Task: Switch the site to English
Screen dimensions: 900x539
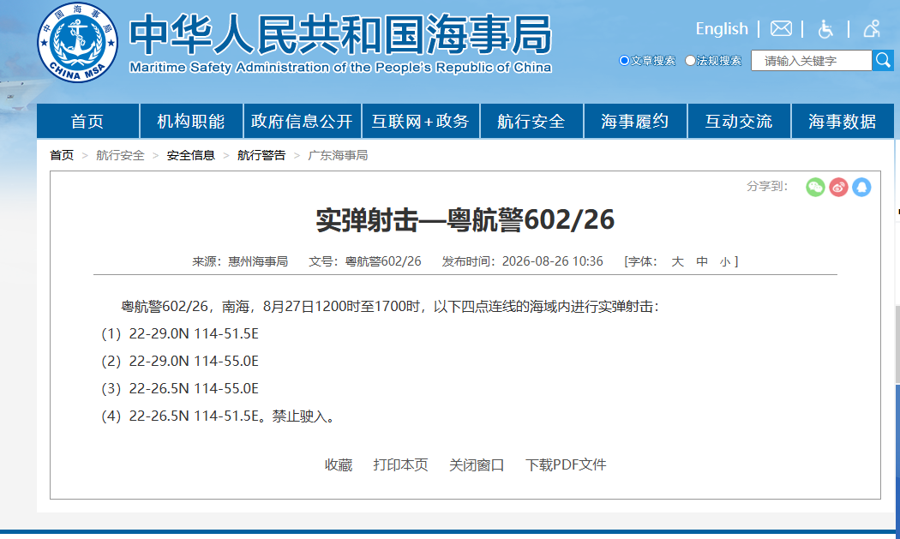Action: click(x=722, y=28)
